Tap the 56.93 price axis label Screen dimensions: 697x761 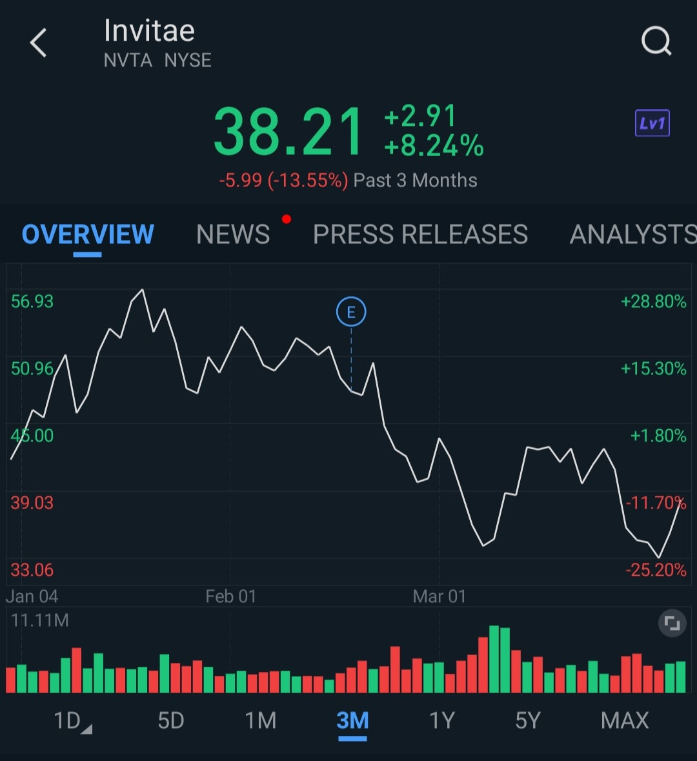point(32,302)
